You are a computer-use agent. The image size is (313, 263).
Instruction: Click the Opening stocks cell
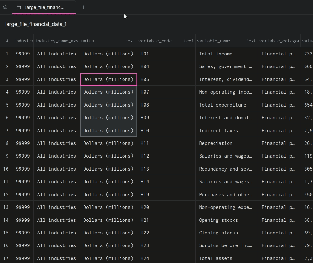(218, 220)
